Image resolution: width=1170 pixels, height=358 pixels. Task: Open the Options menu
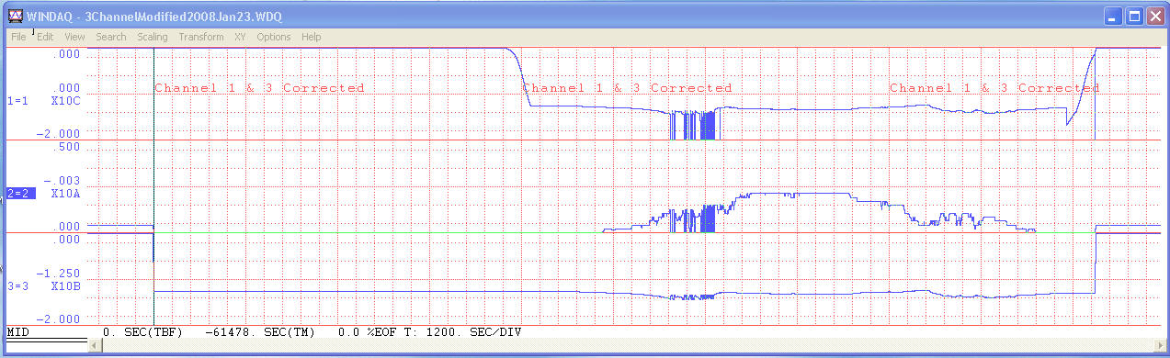pos(274,37)
